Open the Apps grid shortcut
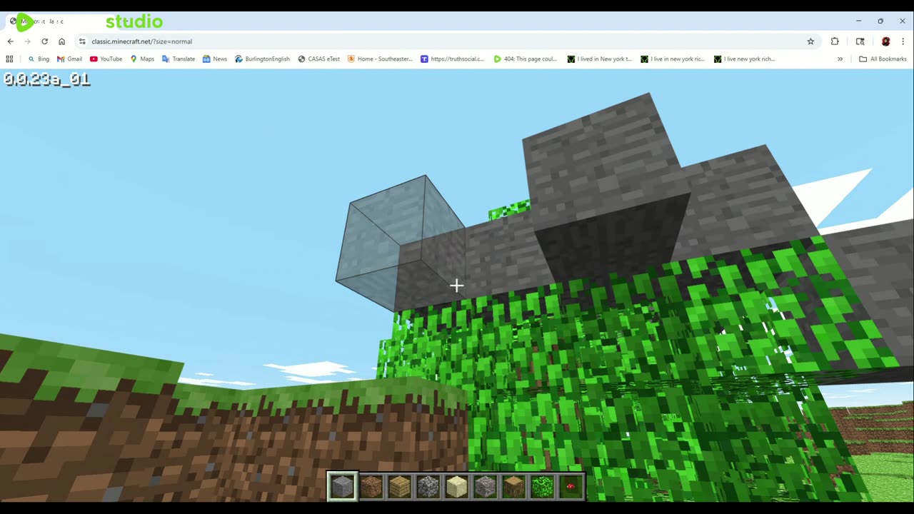Viewport: 914px width, 514px height. point(9,59)
